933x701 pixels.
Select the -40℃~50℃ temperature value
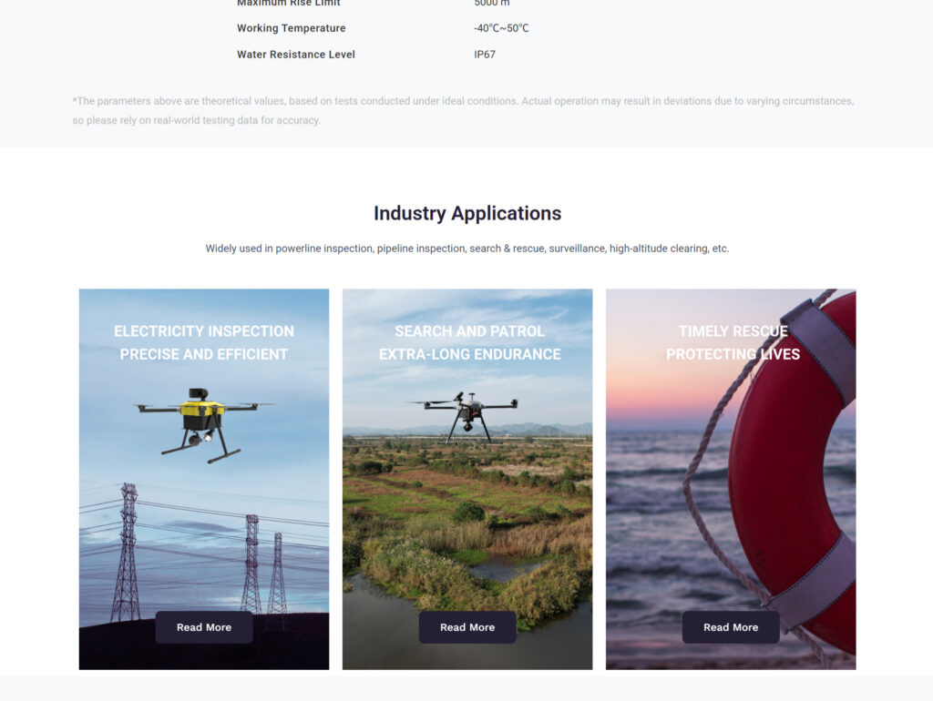click(x=501, y=28)
